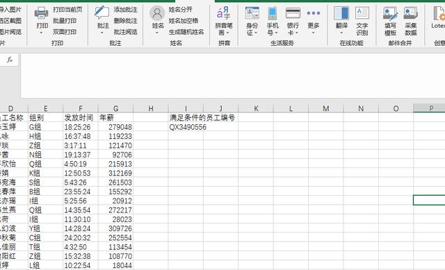Screen dimensions: 445x270
Task: Select the Y组 cell
Action: pyautogui.click(x=45, y=228)
